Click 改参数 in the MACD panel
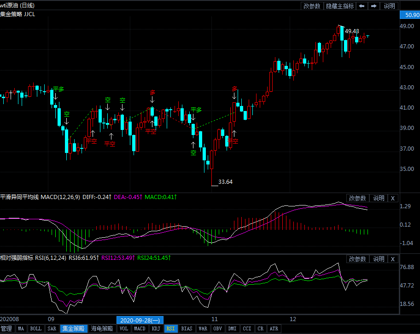 click(x=357, y=198)
